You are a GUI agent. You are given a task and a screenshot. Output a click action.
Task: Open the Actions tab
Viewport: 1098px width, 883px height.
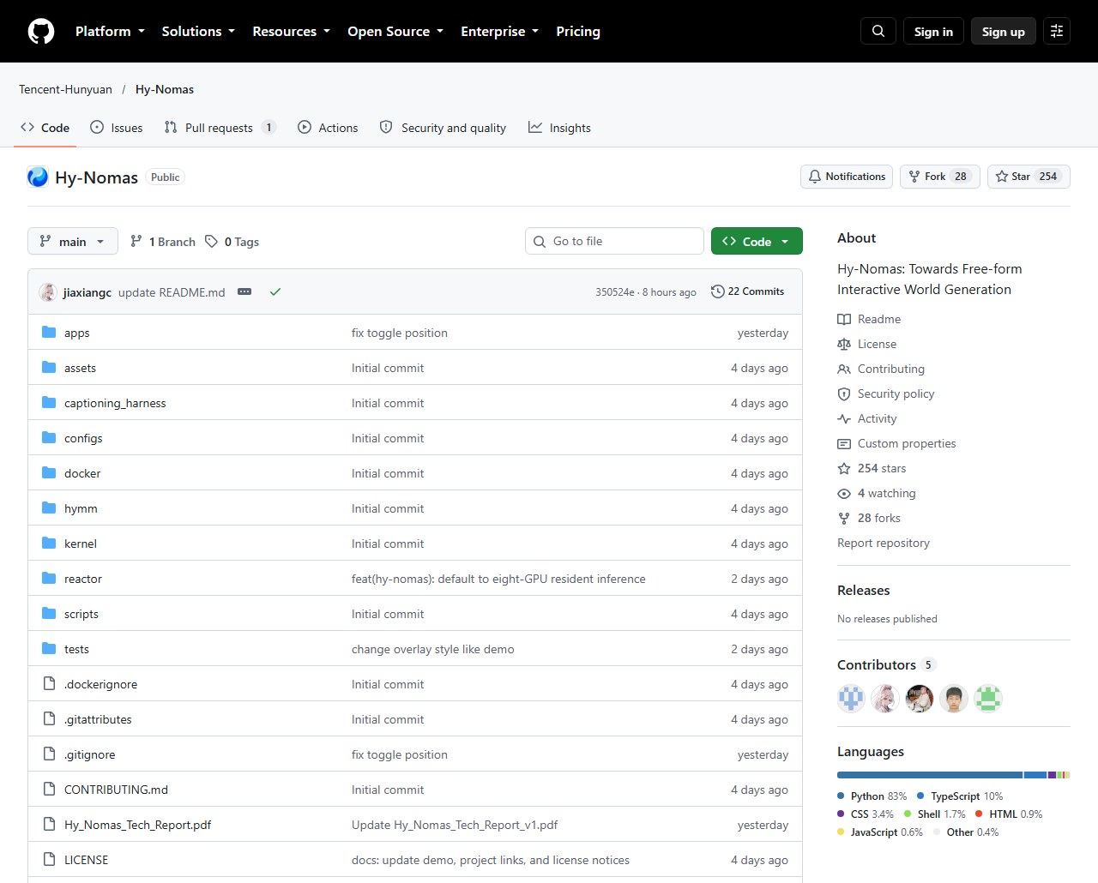point(328,128)
